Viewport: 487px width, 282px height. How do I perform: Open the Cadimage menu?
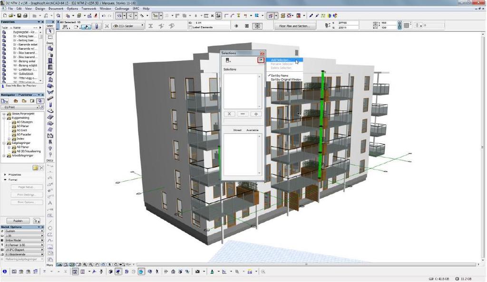point(122,9)
